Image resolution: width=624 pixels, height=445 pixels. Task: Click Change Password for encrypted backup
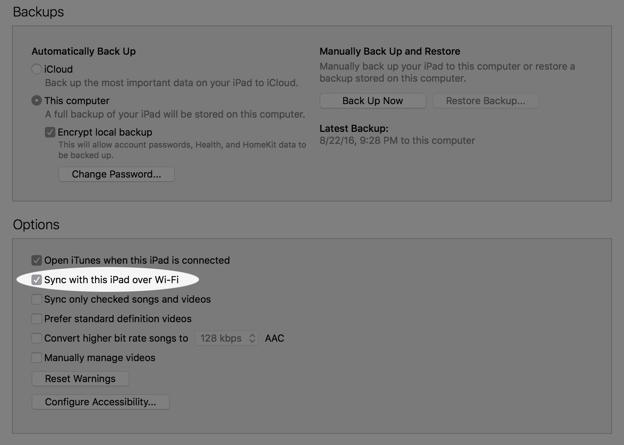(116, 174)
